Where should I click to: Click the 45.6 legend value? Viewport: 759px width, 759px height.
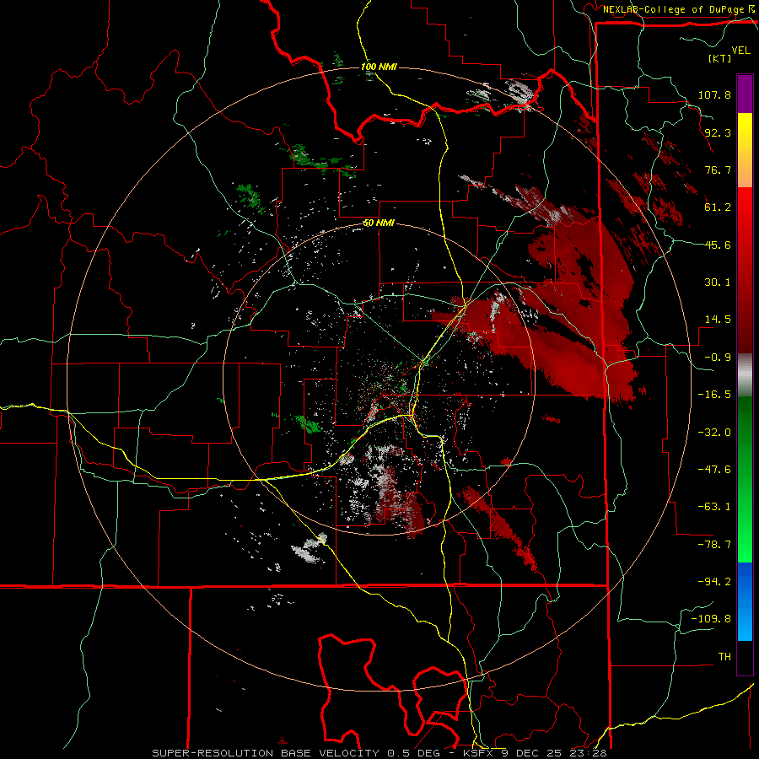click(718, 245)
